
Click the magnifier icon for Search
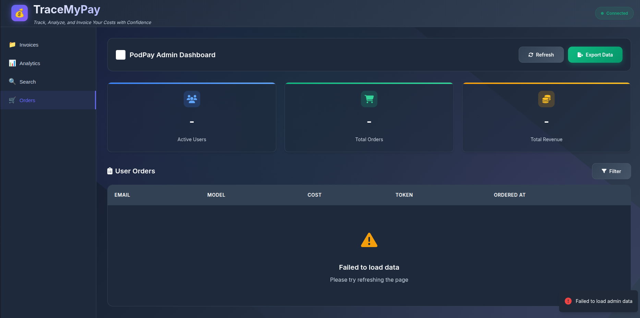[x=12, y=82]
